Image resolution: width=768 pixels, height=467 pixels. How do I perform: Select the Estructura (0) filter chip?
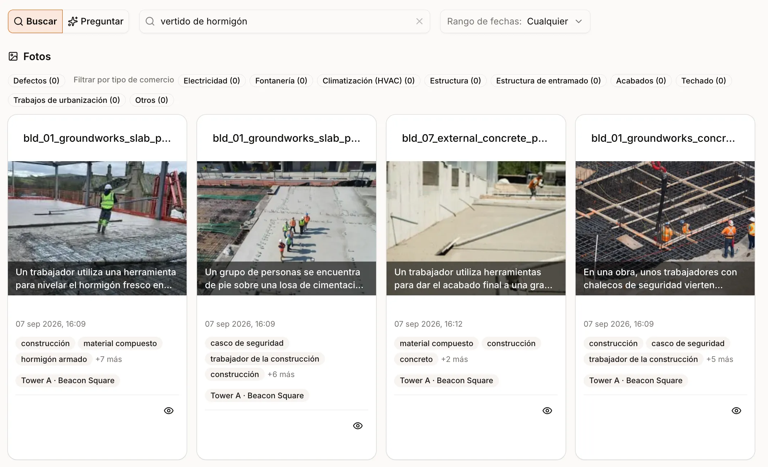pos(455,81)
